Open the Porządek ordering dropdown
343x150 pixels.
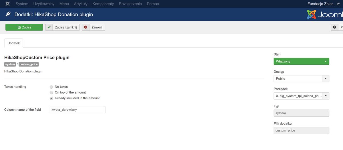(x=301, y=96)
